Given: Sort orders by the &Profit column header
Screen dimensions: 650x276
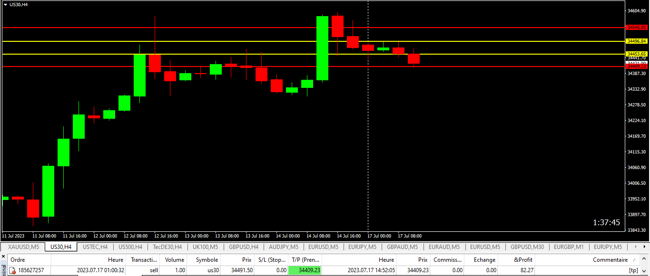Looking at the screenshot, I should 523,260.
